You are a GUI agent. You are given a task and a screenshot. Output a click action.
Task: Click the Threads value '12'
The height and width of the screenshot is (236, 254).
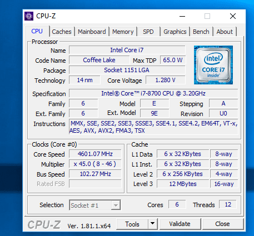(228, 204)
